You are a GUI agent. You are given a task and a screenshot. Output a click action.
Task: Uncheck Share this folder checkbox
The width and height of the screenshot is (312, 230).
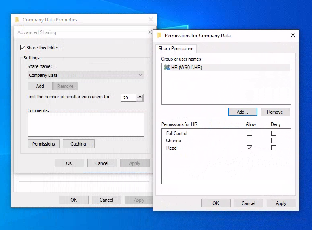[23, 48]
